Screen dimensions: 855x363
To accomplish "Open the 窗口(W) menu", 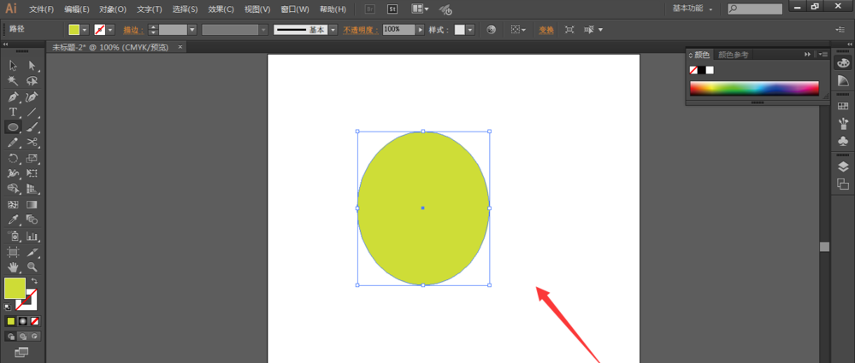I will pyautogui.click(x=294, y=9).
